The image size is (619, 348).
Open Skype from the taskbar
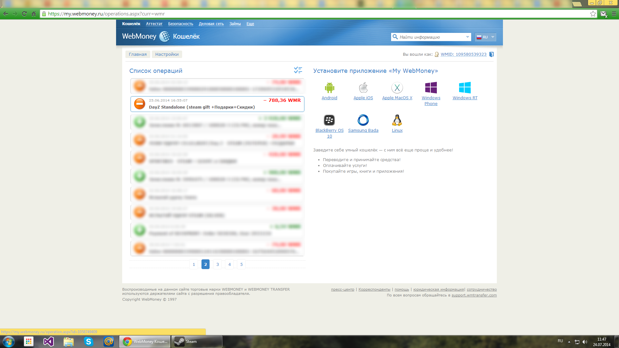tap(88, 342)
